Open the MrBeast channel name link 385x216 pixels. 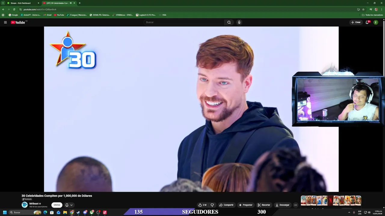pyautogui.click(x=34, y=203)
